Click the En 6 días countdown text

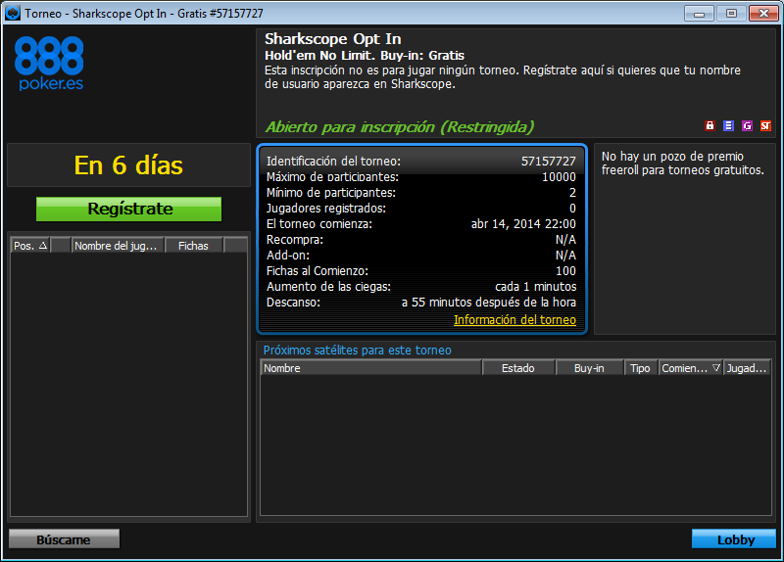[128, 165]
